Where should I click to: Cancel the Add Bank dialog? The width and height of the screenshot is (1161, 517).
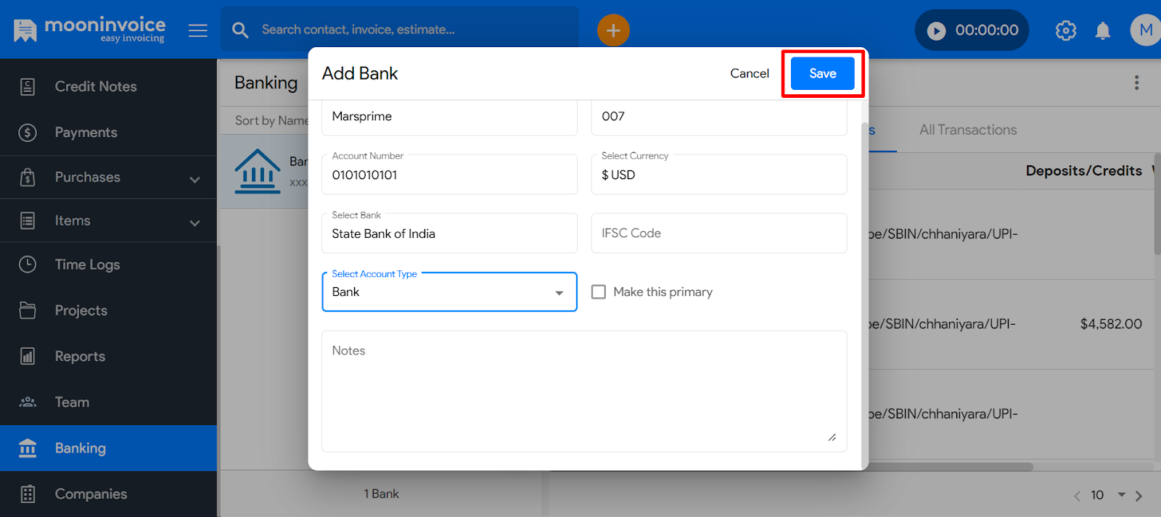pyautogui.click(x=749, y=73)
